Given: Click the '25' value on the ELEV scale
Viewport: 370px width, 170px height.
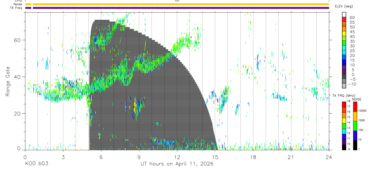Looking at the screenshot, I should tap(352, 51).
